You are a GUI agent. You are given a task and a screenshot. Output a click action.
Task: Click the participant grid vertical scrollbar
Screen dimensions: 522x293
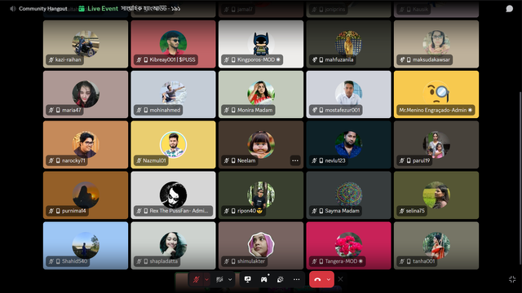[x=520, y=177]
